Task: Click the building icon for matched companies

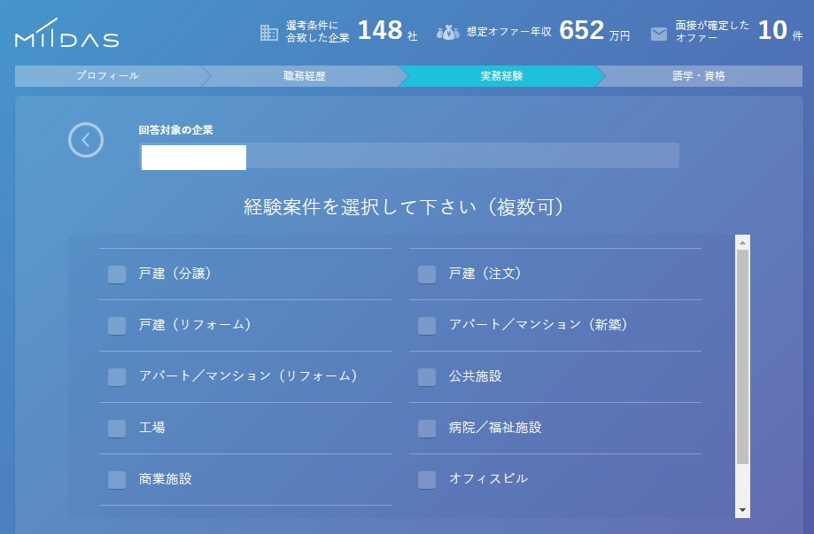Action: tap(269, 32)
